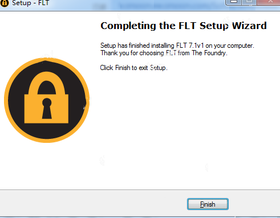Click the Finish button to exit Setup
This screenshot has width=280, height=218.
point(208,204)
